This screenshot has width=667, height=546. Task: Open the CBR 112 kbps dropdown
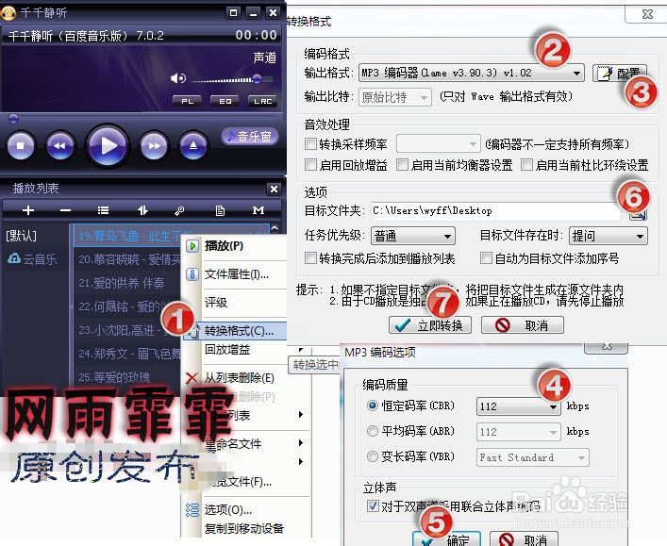click(x=518, y=406)
